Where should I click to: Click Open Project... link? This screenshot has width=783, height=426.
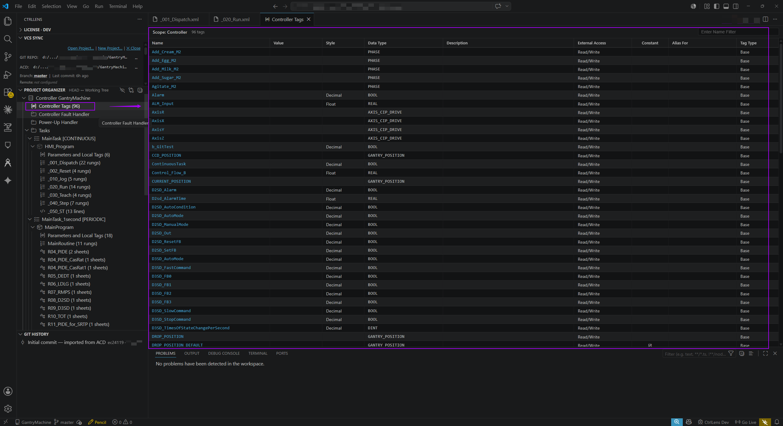[81, 48]
